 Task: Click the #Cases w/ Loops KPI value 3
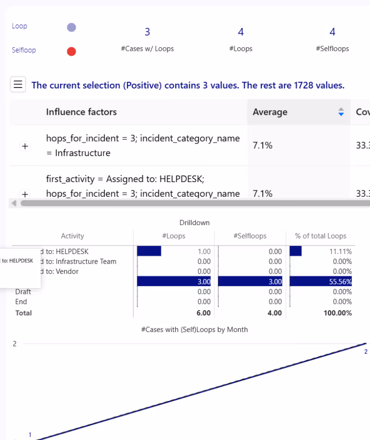147,31
